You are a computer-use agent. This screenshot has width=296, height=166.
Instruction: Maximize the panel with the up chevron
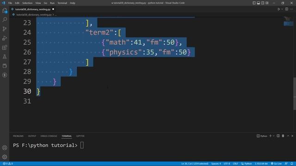click(x=288, y=136)
